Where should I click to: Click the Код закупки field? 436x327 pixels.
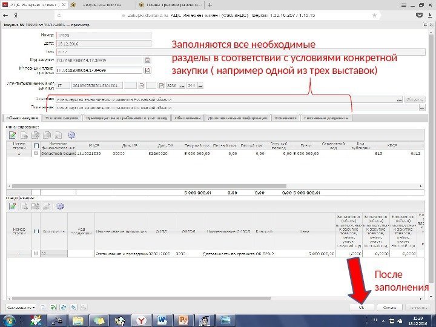(x=99, y=60)
